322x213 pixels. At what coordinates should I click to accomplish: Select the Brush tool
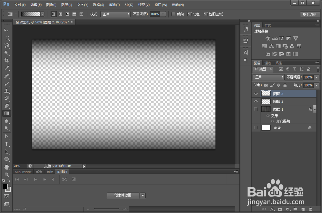pyautogui.click(x=6, y=84)
